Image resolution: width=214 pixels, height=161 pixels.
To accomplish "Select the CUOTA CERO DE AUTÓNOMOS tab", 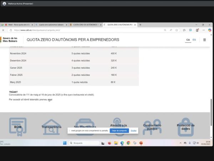I will (85, 25).
